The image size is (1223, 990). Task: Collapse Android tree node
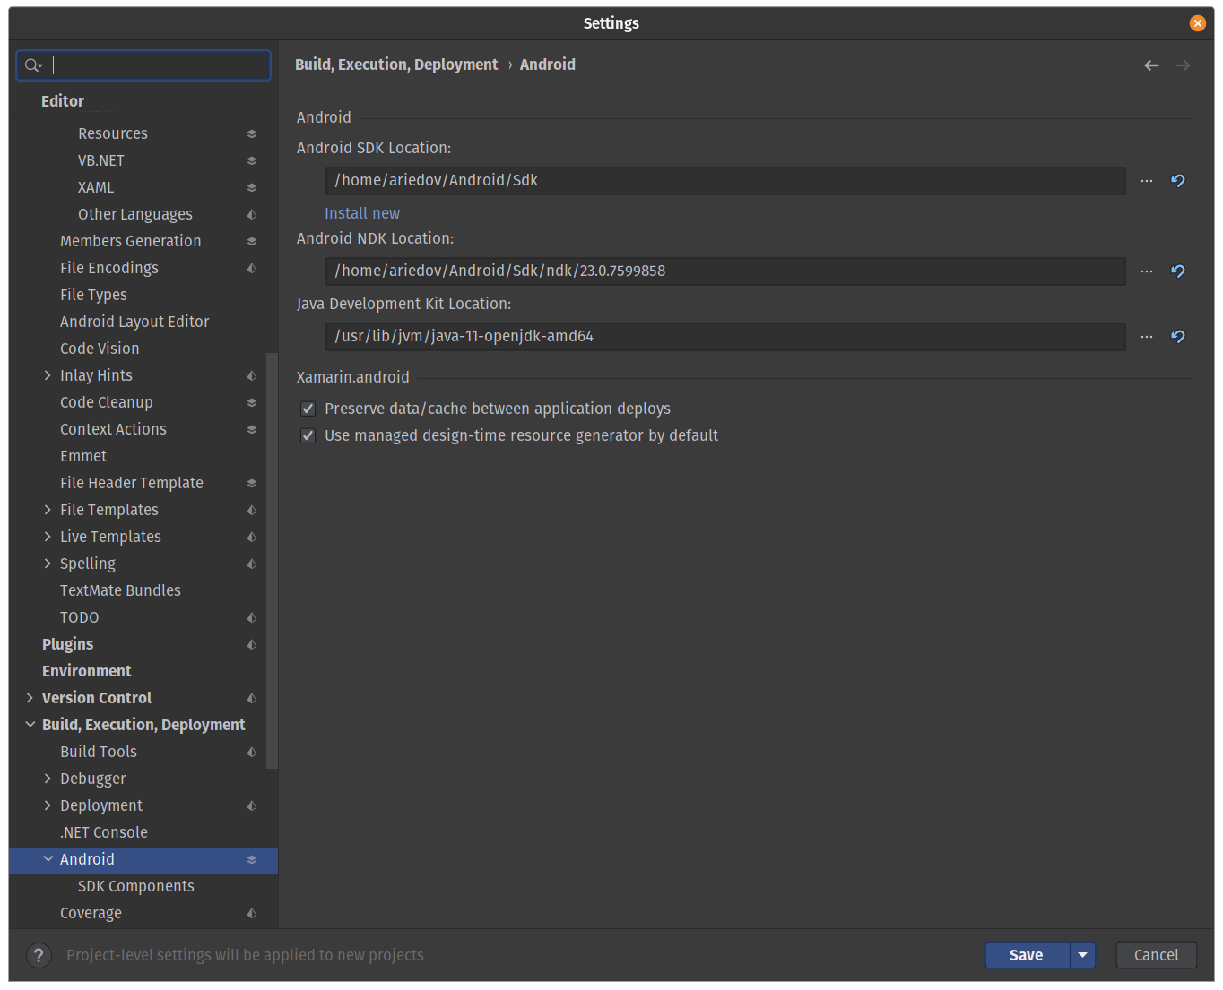tap(48, 859)
